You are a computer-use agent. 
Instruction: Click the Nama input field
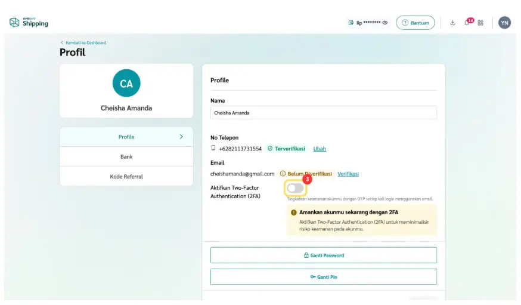323,113
